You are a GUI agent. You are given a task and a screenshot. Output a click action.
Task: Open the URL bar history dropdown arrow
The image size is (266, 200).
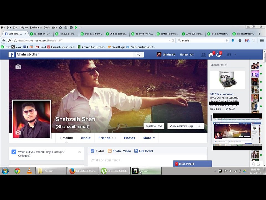[170, 41]
